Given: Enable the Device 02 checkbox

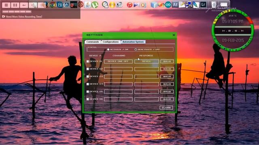Looking at the screenshot, I should pos(88,69).
